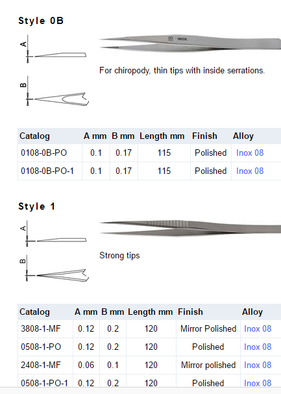Open Inox 08 link for 0508-1-PO-1
Screen dimensions: 281x394
(258, 383)
